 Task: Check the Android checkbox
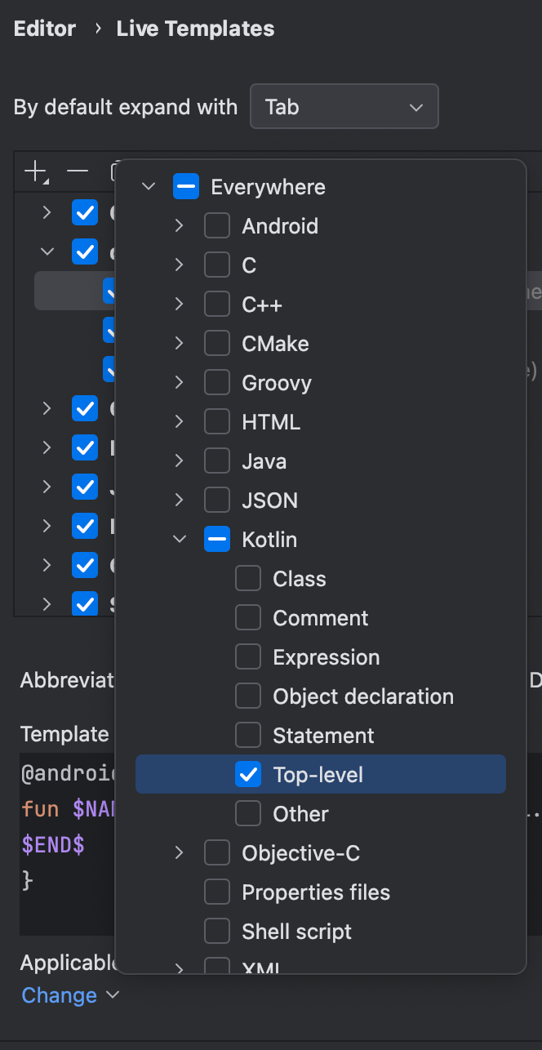click(217, 226)
